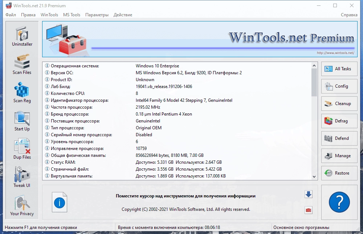
Task: Click the All Tasks button
Action: [339, 69]
